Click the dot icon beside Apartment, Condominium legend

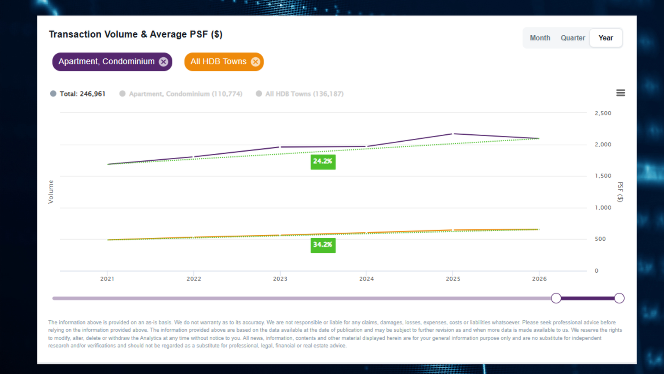[122, 93]
